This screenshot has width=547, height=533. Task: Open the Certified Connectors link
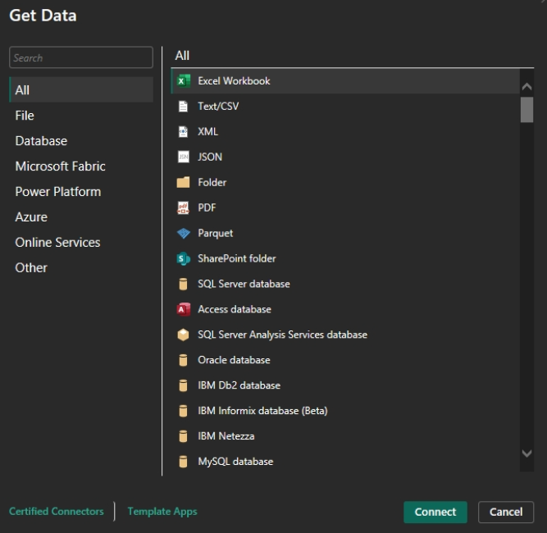click(x=56, y=512)
